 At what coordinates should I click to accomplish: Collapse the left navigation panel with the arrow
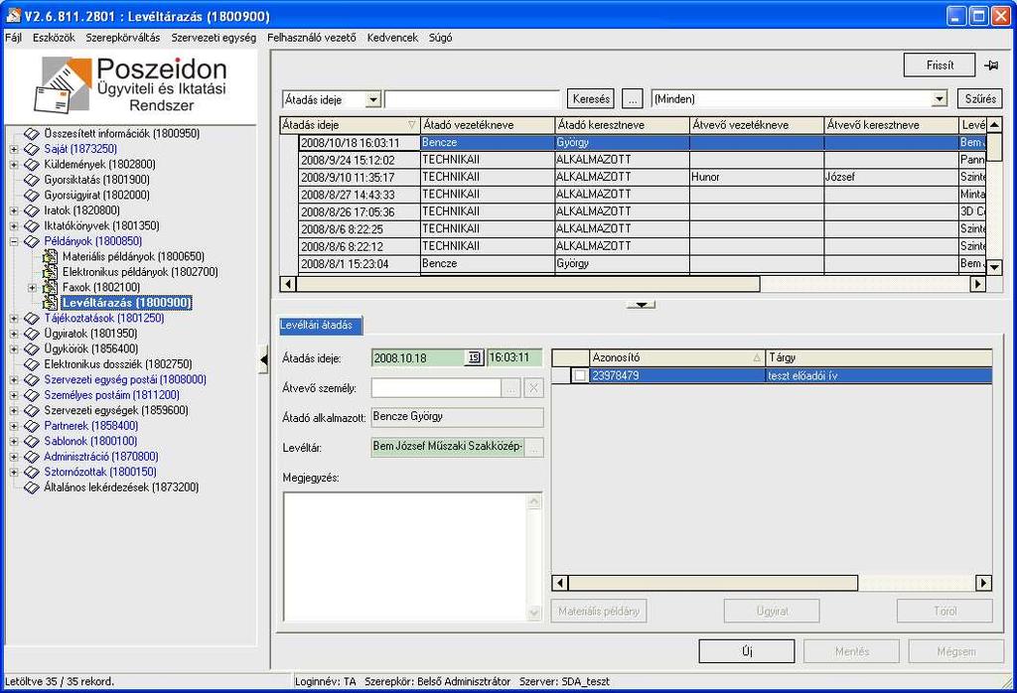click(x=263, y=359)
